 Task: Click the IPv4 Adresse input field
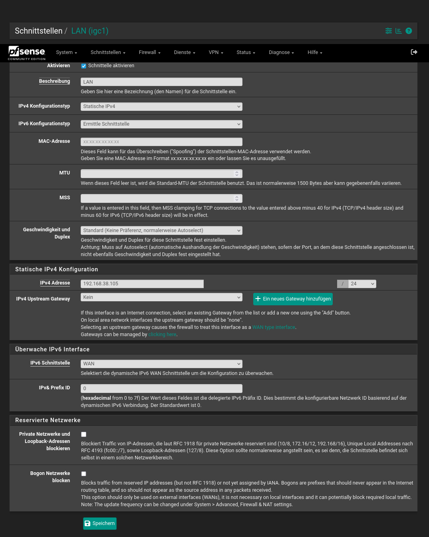[x=142, y=284]
